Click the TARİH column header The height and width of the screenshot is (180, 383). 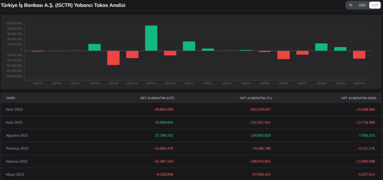(10, 98)
